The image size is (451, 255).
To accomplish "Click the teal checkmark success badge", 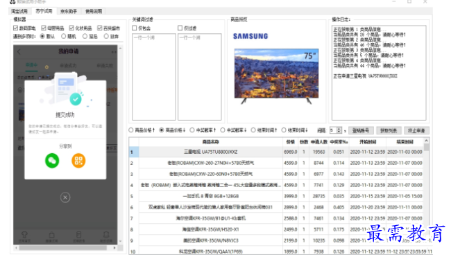I will tap(76, 99).
